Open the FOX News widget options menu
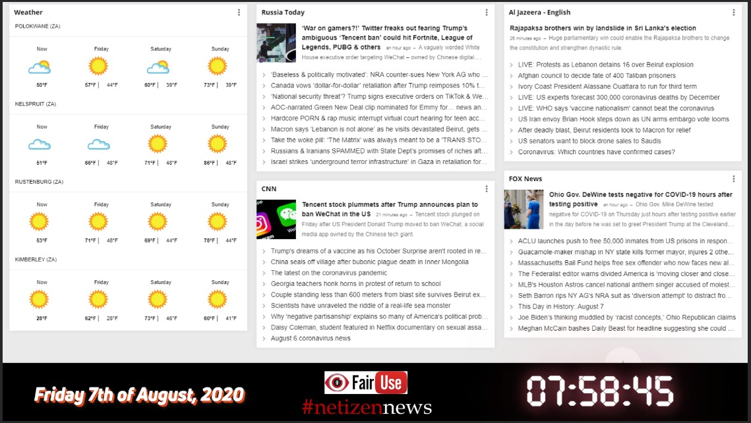This screenshot has height=423, width=751. pos(734,179)
